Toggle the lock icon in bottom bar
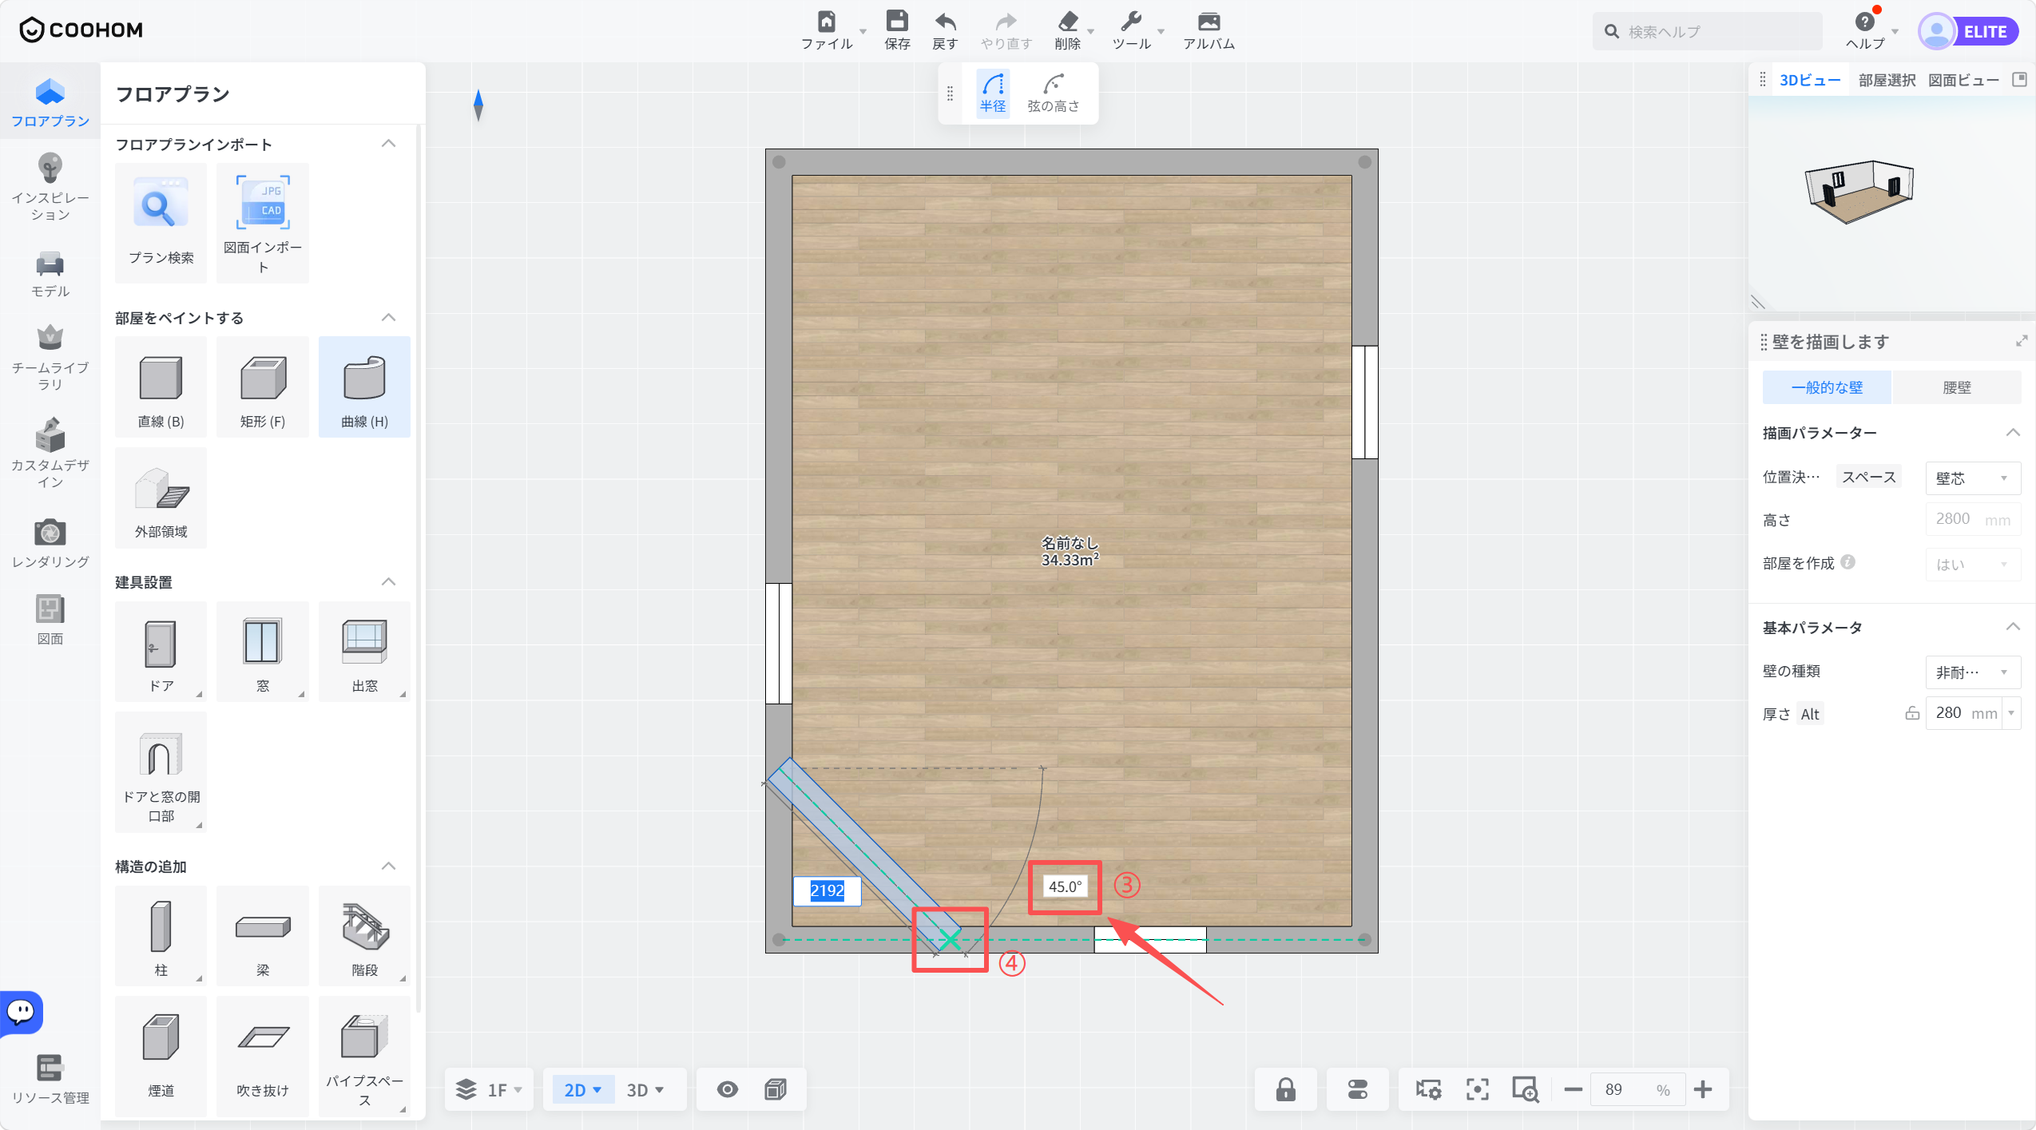Screen dimensions: 2036x1130 [x=1285, y=1089]
